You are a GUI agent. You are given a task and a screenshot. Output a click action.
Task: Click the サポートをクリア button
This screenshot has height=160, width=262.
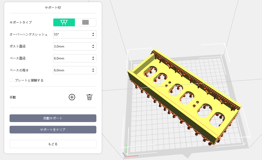click(53, 129)
